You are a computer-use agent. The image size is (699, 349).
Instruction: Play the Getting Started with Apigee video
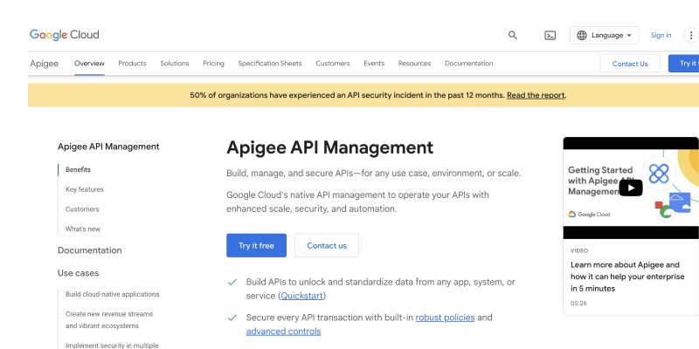point(630,188)
